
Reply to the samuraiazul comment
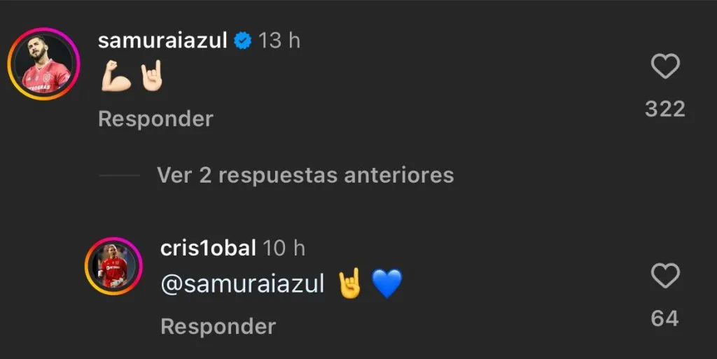pos(156,119)
